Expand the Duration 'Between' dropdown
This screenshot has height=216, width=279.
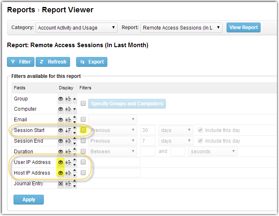click(113, 152)
